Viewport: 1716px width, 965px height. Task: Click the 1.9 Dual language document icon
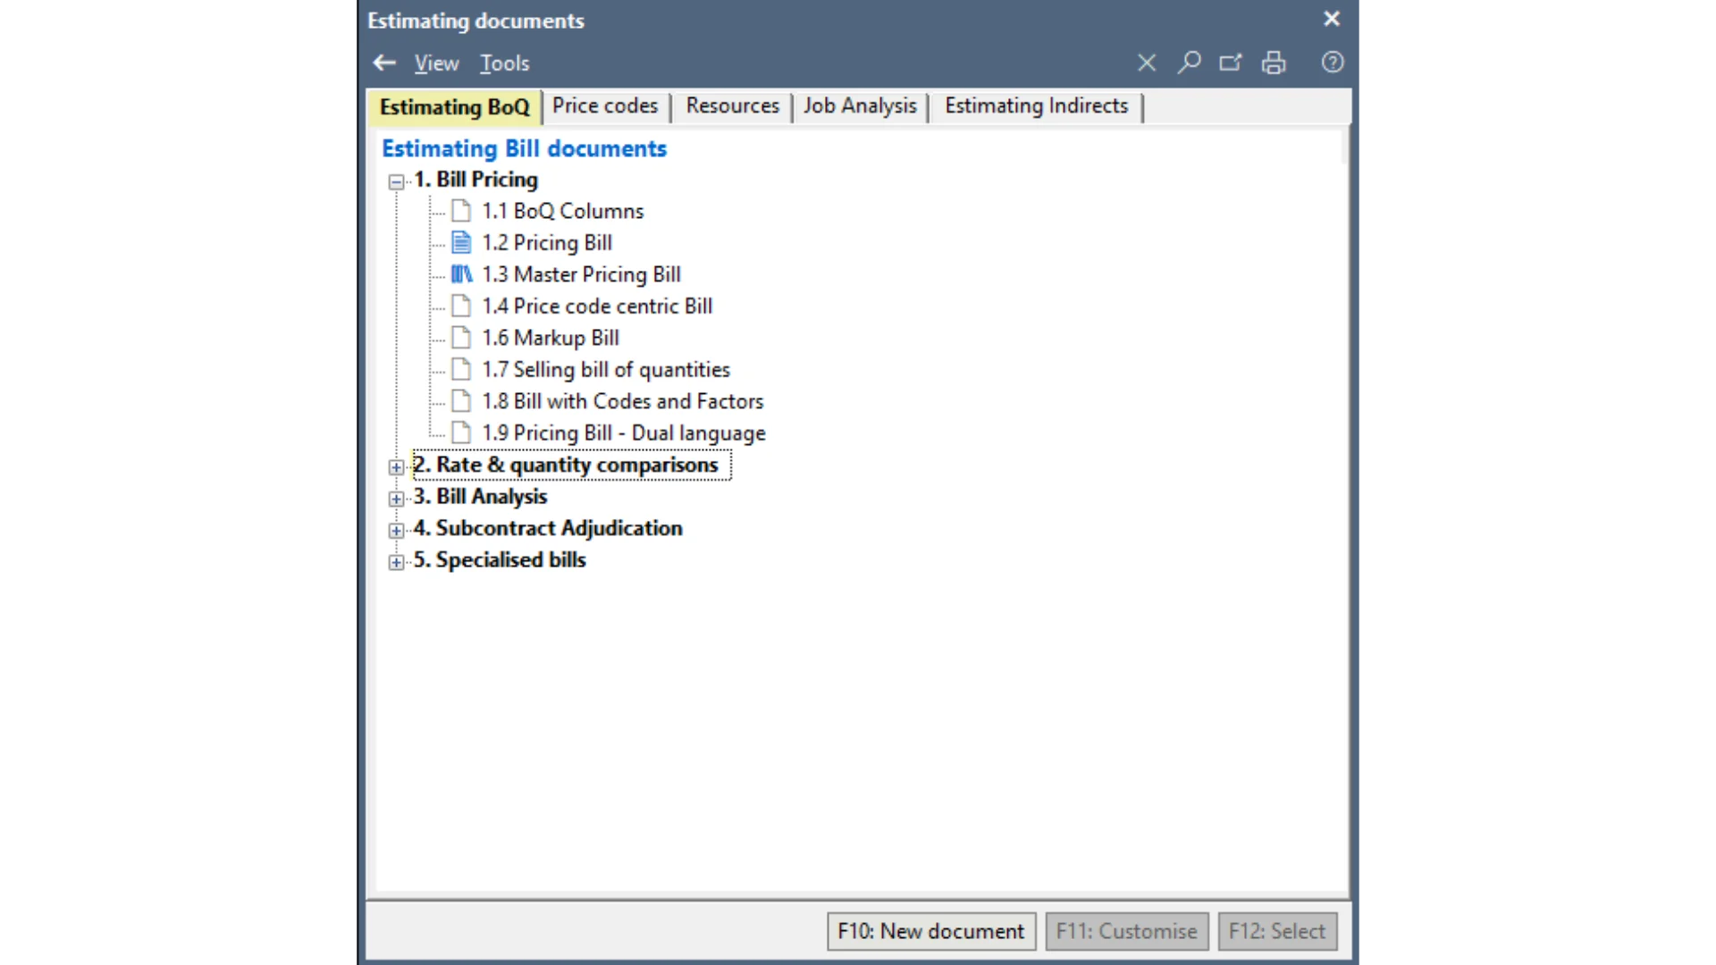click(x=461, y=432)
